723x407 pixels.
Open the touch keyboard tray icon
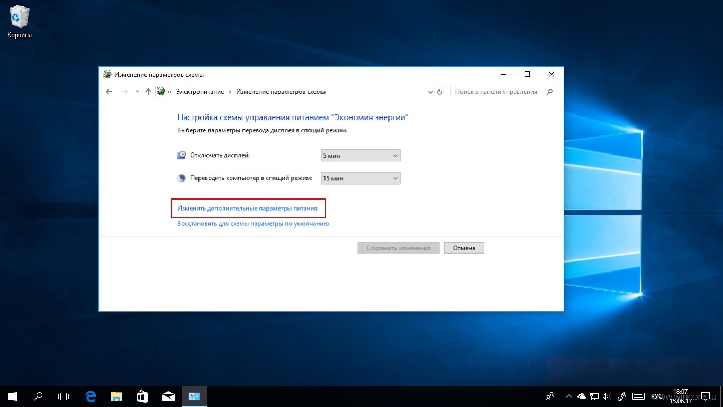[638, 396]
